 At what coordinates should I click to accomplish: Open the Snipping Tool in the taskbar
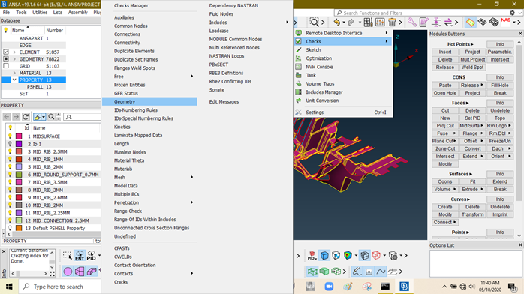click(366, 286)
